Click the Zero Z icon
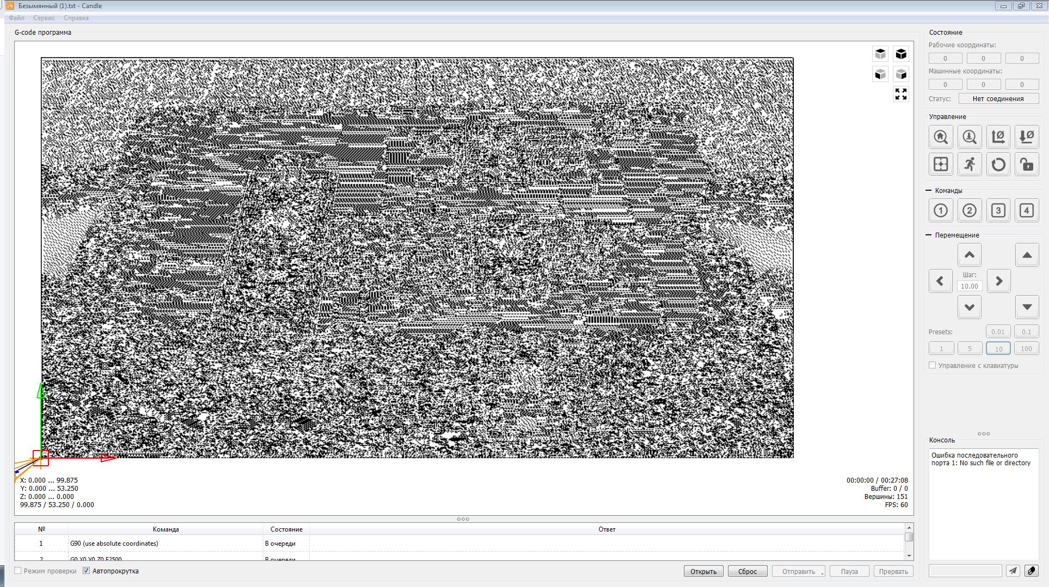The image size is (1049, 587). [1027, 137]
